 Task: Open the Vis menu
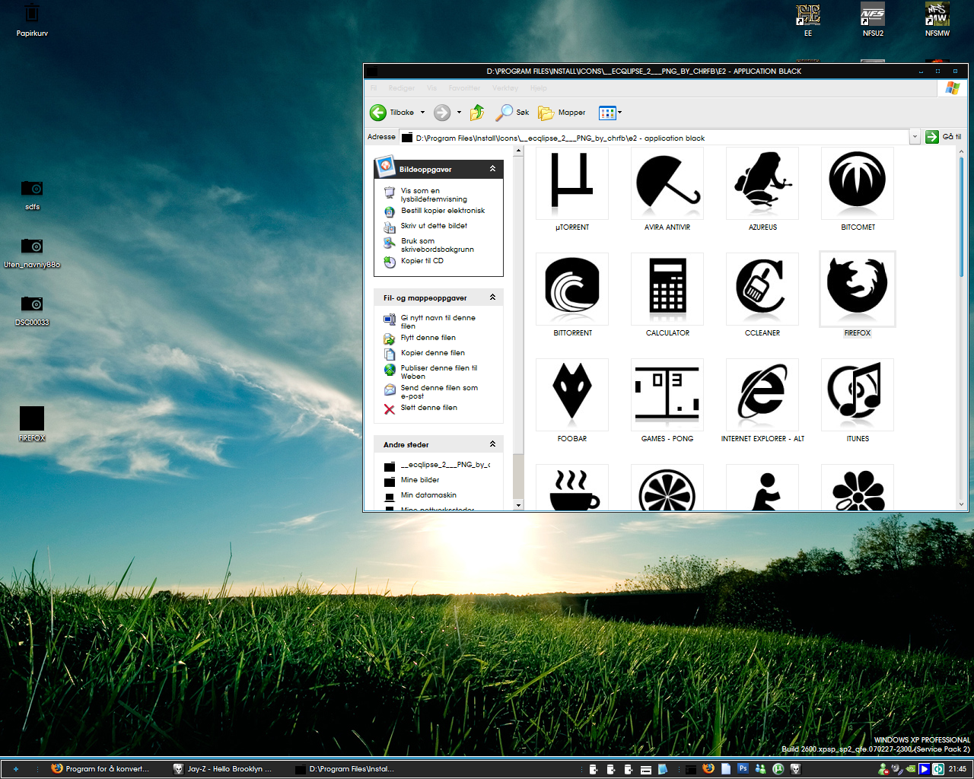pyautogui.click(x=431, y=88)
